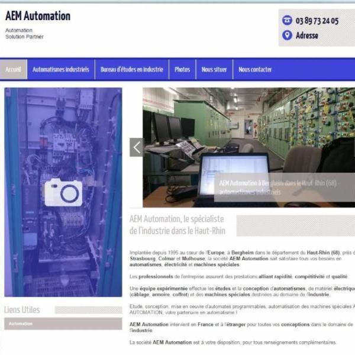355x355 pixels.
Task: Open the Nous contacter page
Action: click(x=255, y=69)
